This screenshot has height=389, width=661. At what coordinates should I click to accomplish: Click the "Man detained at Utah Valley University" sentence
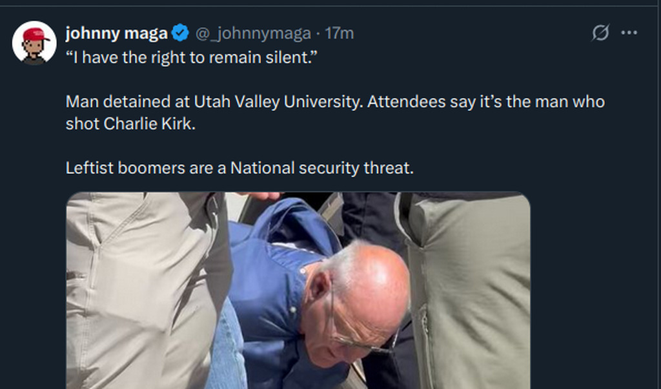tap(213, 102)
